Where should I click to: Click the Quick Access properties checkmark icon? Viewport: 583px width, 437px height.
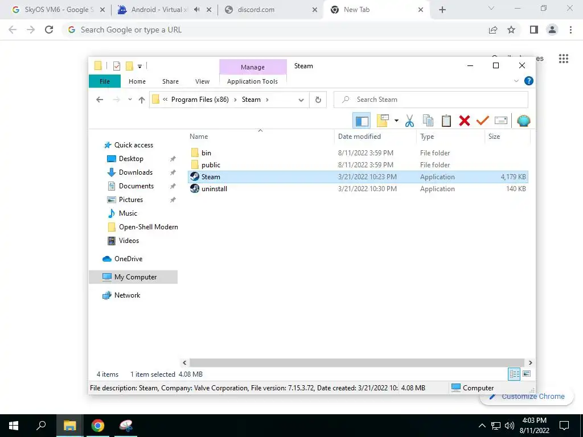point(117,66)
